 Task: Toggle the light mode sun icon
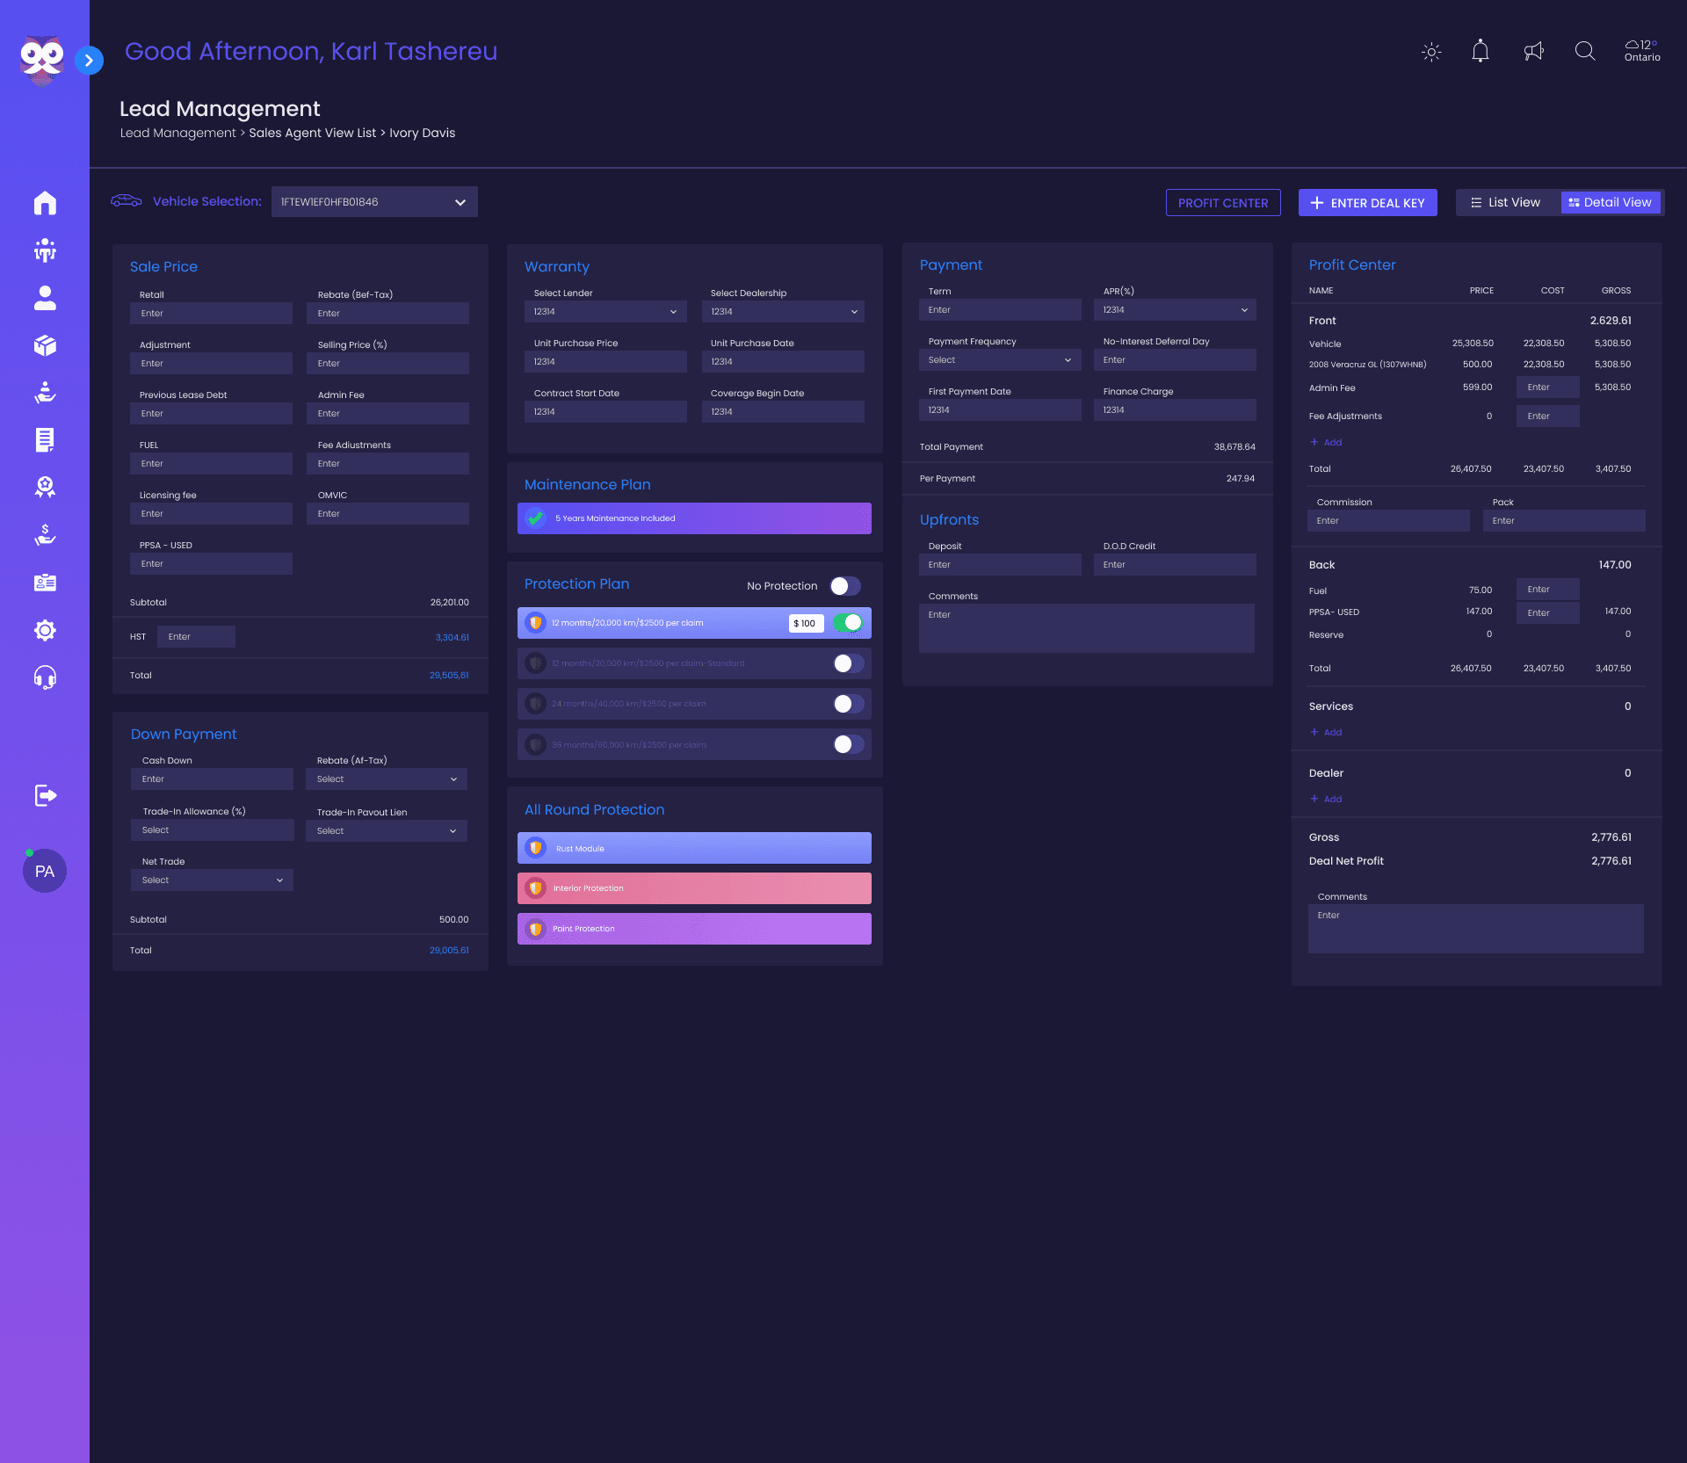[1431, 52]
